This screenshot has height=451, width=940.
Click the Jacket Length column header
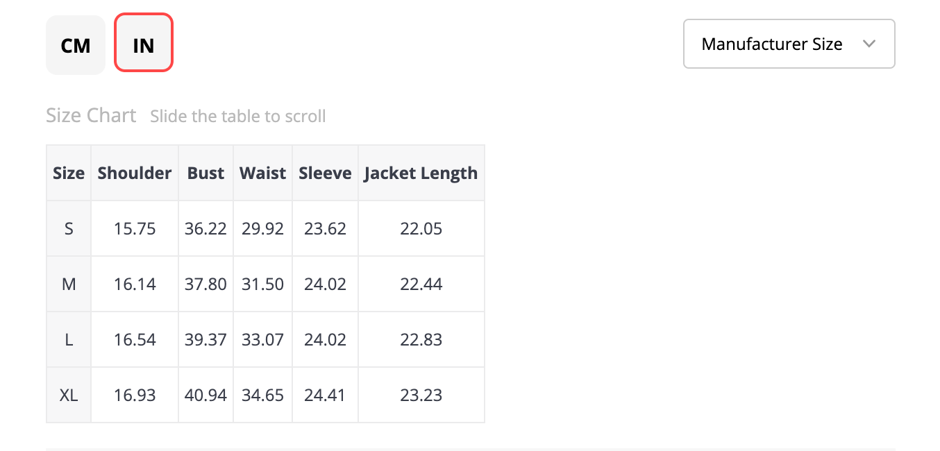(x=421, y=173)
